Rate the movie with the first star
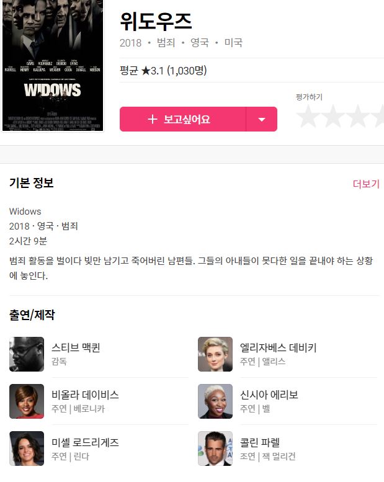 (308, 116)
